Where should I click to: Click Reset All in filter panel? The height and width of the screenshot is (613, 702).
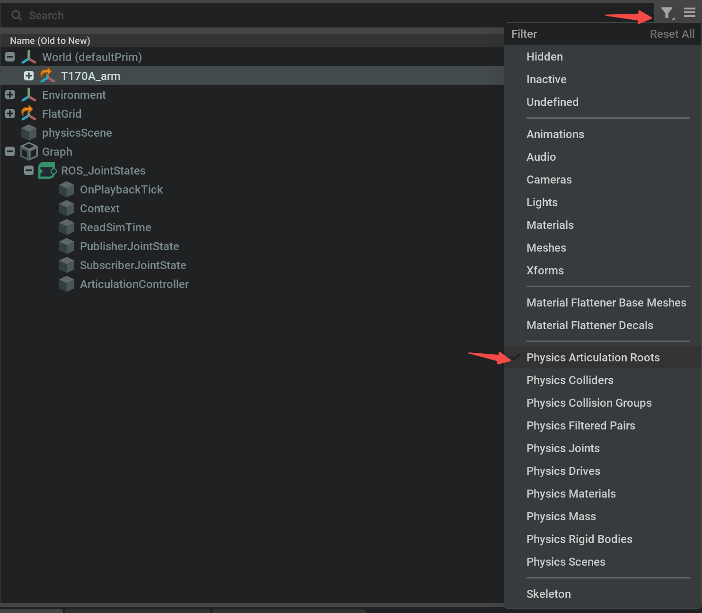[x=672, y=34]
